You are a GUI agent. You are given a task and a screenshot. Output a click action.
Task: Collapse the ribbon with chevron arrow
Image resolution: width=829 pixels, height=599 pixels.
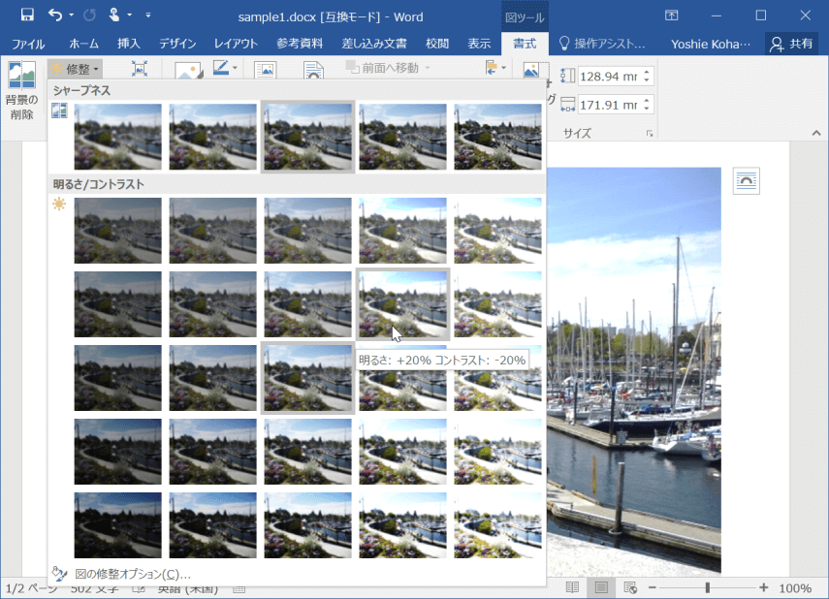point(816,133)
